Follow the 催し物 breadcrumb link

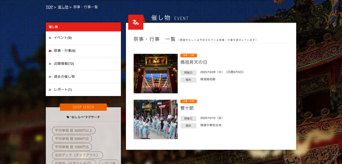pyautogui.click(x=63, y=7)
